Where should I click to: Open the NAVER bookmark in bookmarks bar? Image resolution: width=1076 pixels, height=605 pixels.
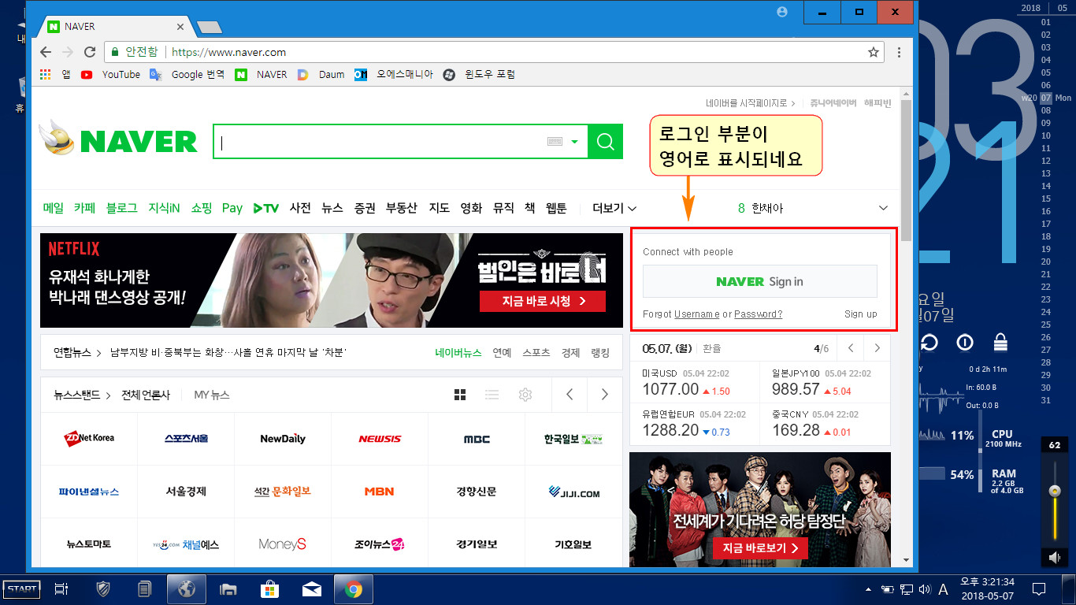(x=262, y=75)
